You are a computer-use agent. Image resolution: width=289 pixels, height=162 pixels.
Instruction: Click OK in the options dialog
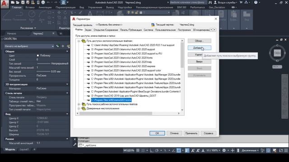coord(157,133)
